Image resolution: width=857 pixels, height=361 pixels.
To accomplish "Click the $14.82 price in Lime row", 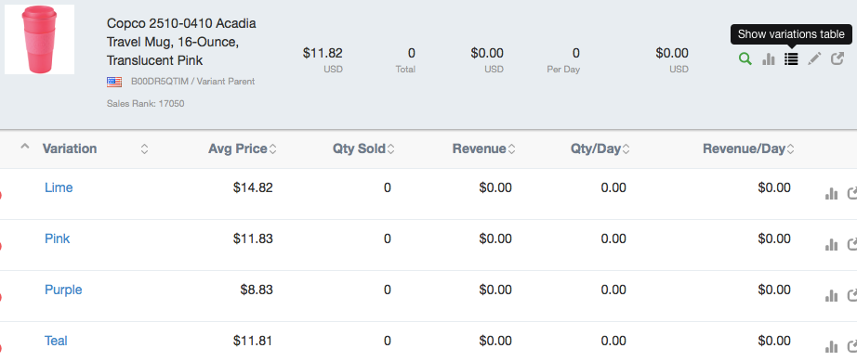I will coord(253,188).
